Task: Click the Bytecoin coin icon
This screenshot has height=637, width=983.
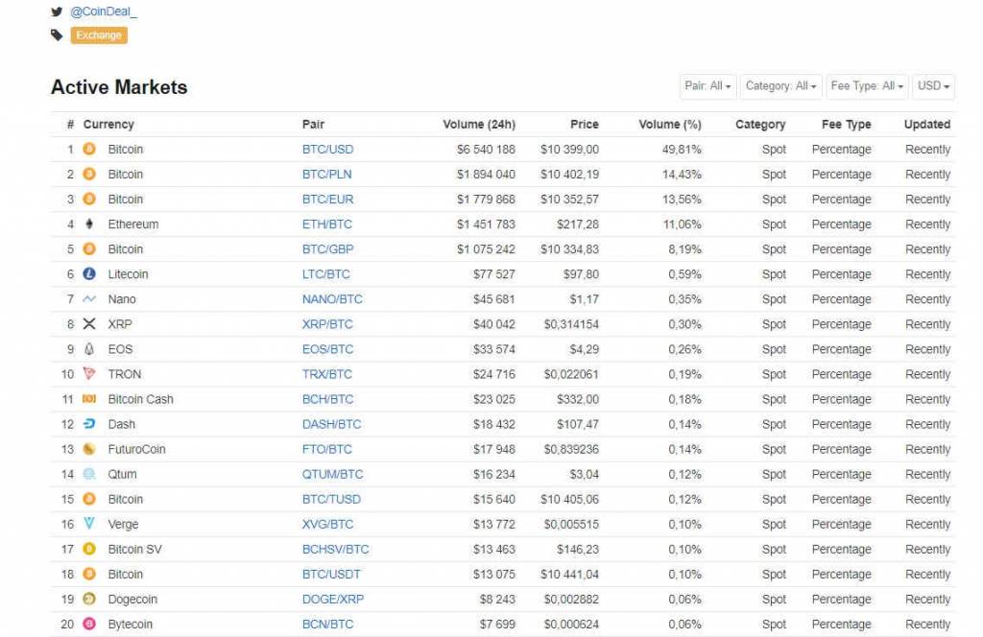Action: (x=89, y=624)
